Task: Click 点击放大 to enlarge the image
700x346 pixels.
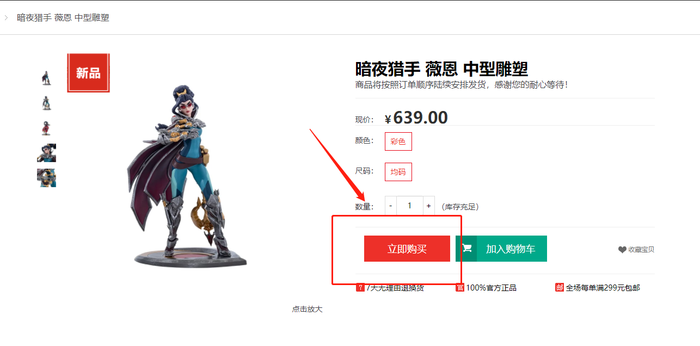Action: coord(307,309)
